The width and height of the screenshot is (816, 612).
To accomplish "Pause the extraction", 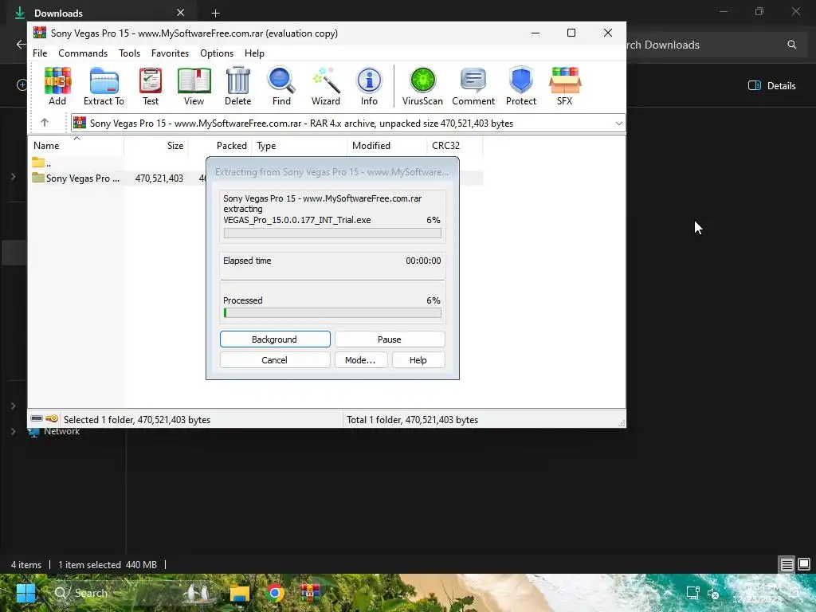I will 390,339.
